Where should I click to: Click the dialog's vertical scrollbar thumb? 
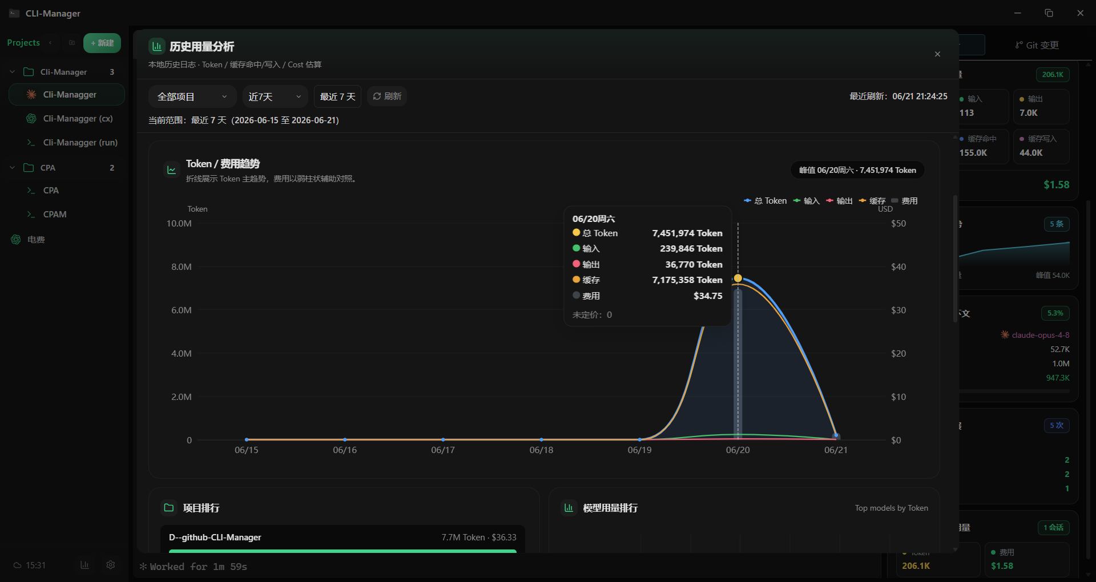click(x=955, y=259)
